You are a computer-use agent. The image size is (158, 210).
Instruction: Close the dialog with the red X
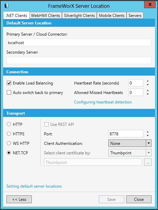point(150,4)
